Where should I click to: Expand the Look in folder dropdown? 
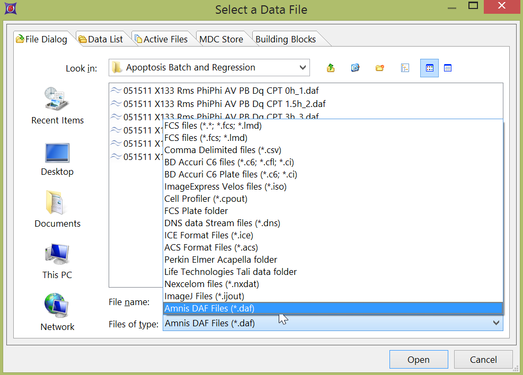pos(303,68)
